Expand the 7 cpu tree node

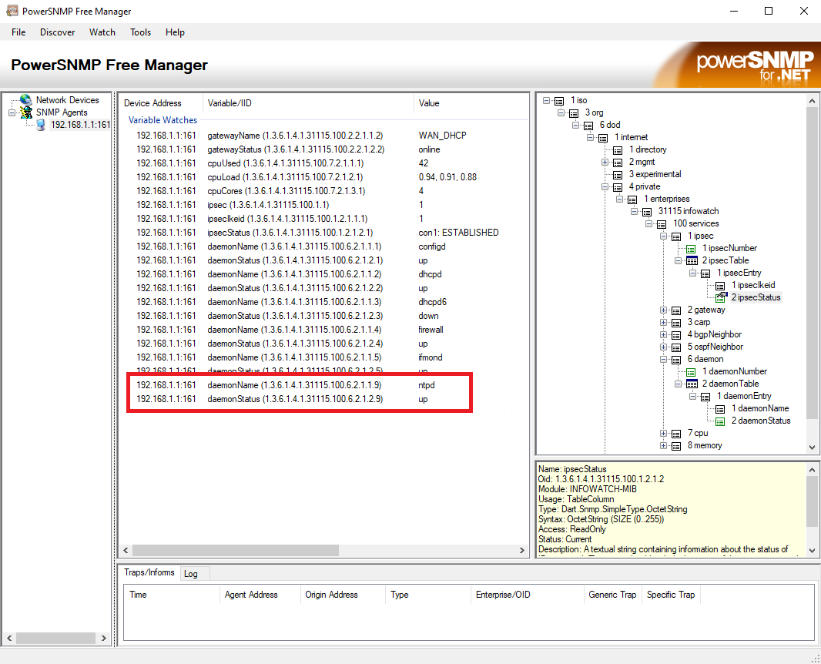click(664, 433)
